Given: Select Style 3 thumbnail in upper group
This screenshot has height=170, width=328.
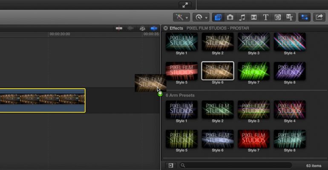Looking at the screenshot, I should pyautogui.click(x=253, y=42).
